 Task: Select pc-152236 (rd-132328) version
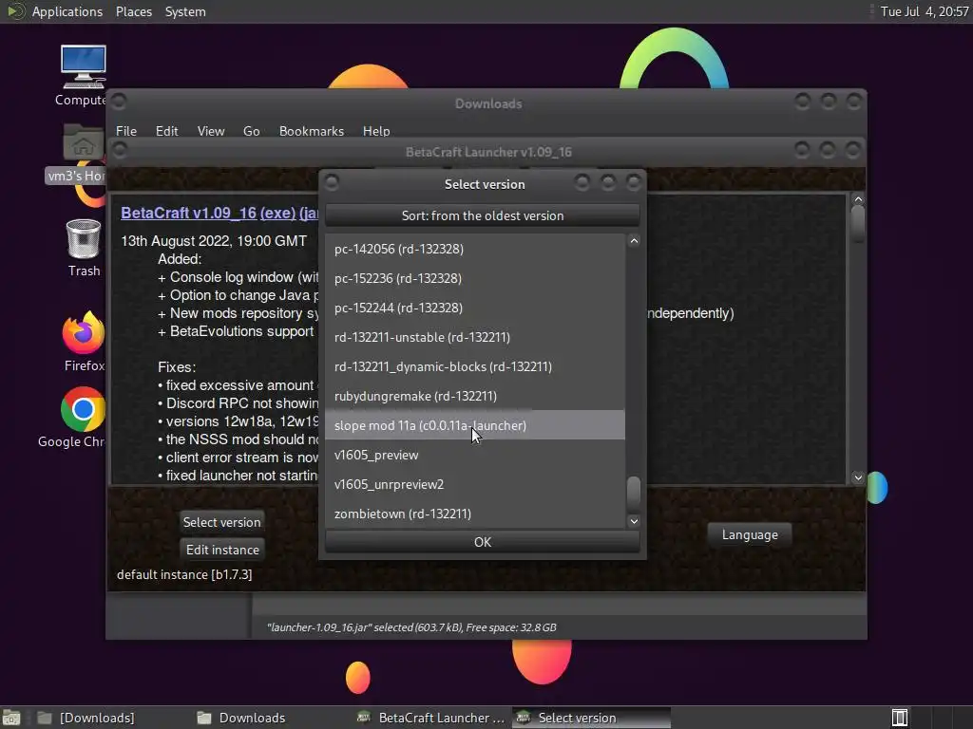click(x=475, y=278)
